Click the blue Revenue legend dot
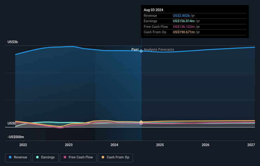The image size is (260, 166). [x=10, y=157]
